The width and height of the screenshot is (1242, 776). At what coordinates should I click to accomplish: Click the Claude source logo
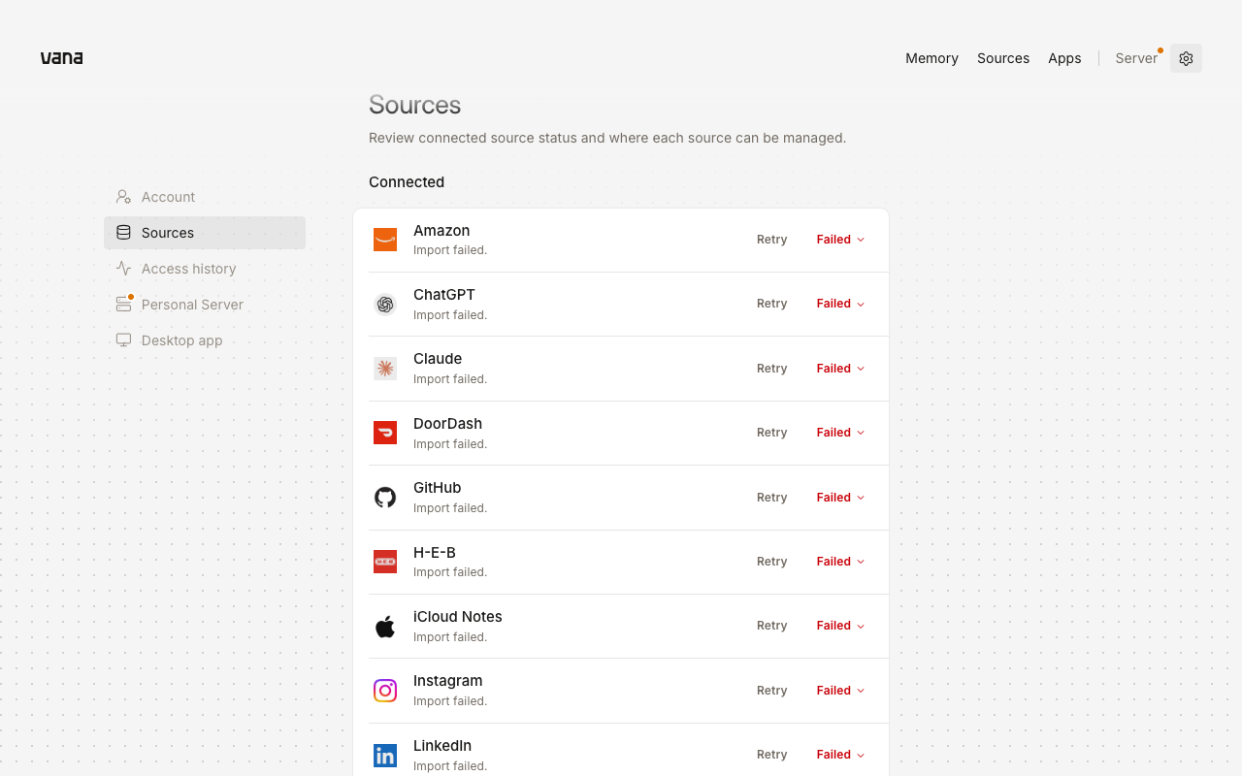tap(385, 369)
